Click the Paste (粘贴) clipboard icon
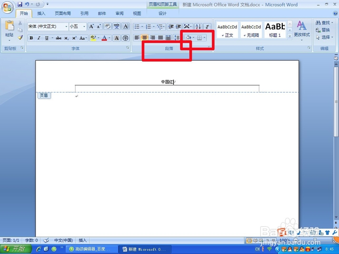This screenshot has width=339, height=254. click(9, 26)
